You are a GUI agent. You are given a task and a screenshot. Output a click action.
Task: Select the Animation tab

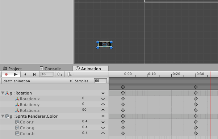[91, 69]
